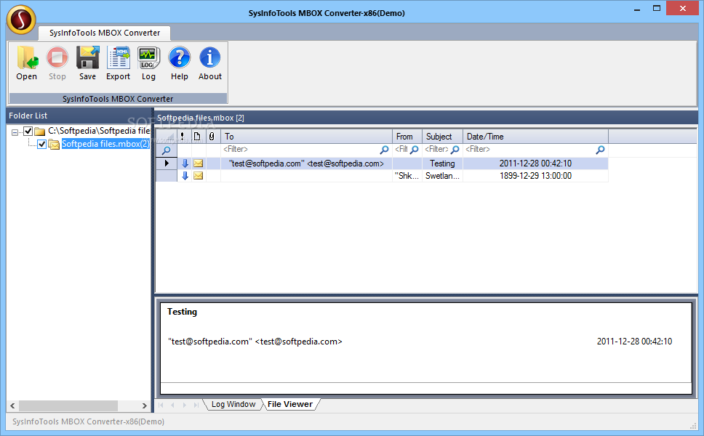Click the SysInfoTools round logo button
This screenshot has width=704, height=436.
(x=21, y=20)
